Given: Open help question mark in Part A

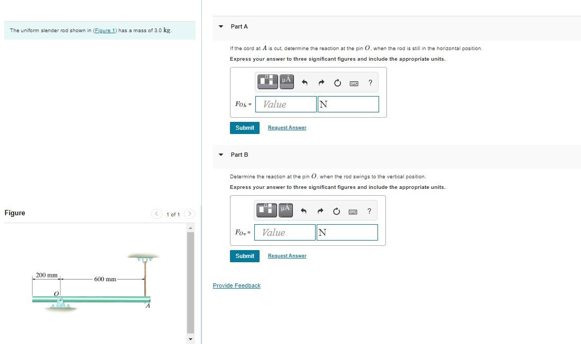Looking at the screenshot, I should (x=370, y=82).
